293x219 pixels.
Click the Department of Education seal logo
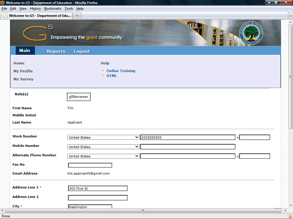(x=252, y=34)
